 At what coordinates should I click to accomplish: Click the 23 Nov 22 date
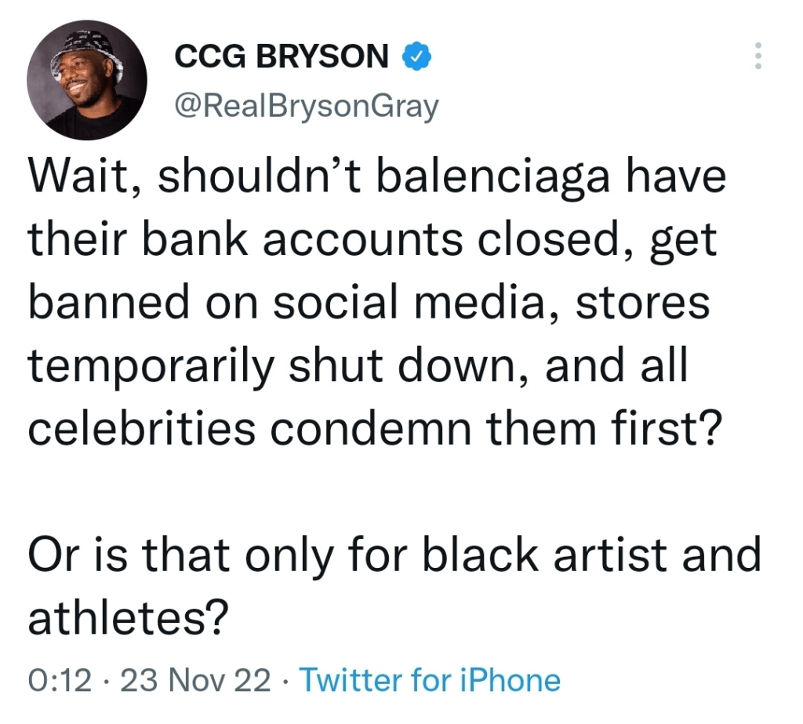pyautogui.click(x=195, y=680)
